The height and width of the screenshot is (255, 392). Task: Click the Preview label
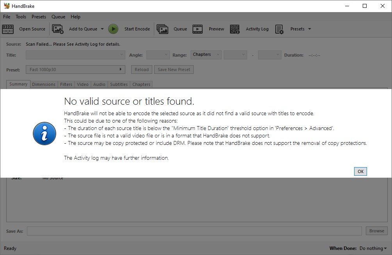(216, 29)
